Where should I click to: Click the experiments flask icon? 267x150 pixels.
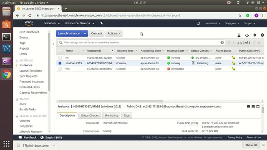(239, 35)
